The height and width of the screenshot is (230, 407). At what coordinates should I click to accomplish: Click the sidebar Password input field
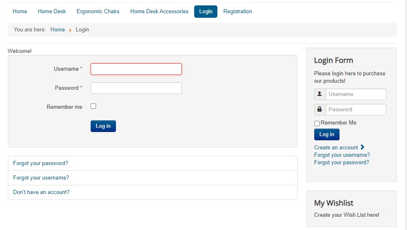pos(356,110)
